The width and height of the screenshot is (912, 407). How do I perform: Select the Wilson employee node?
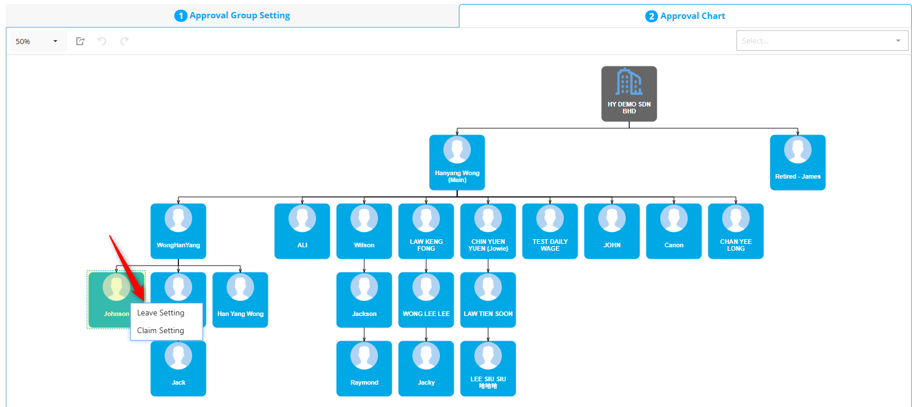click(364, 231)
